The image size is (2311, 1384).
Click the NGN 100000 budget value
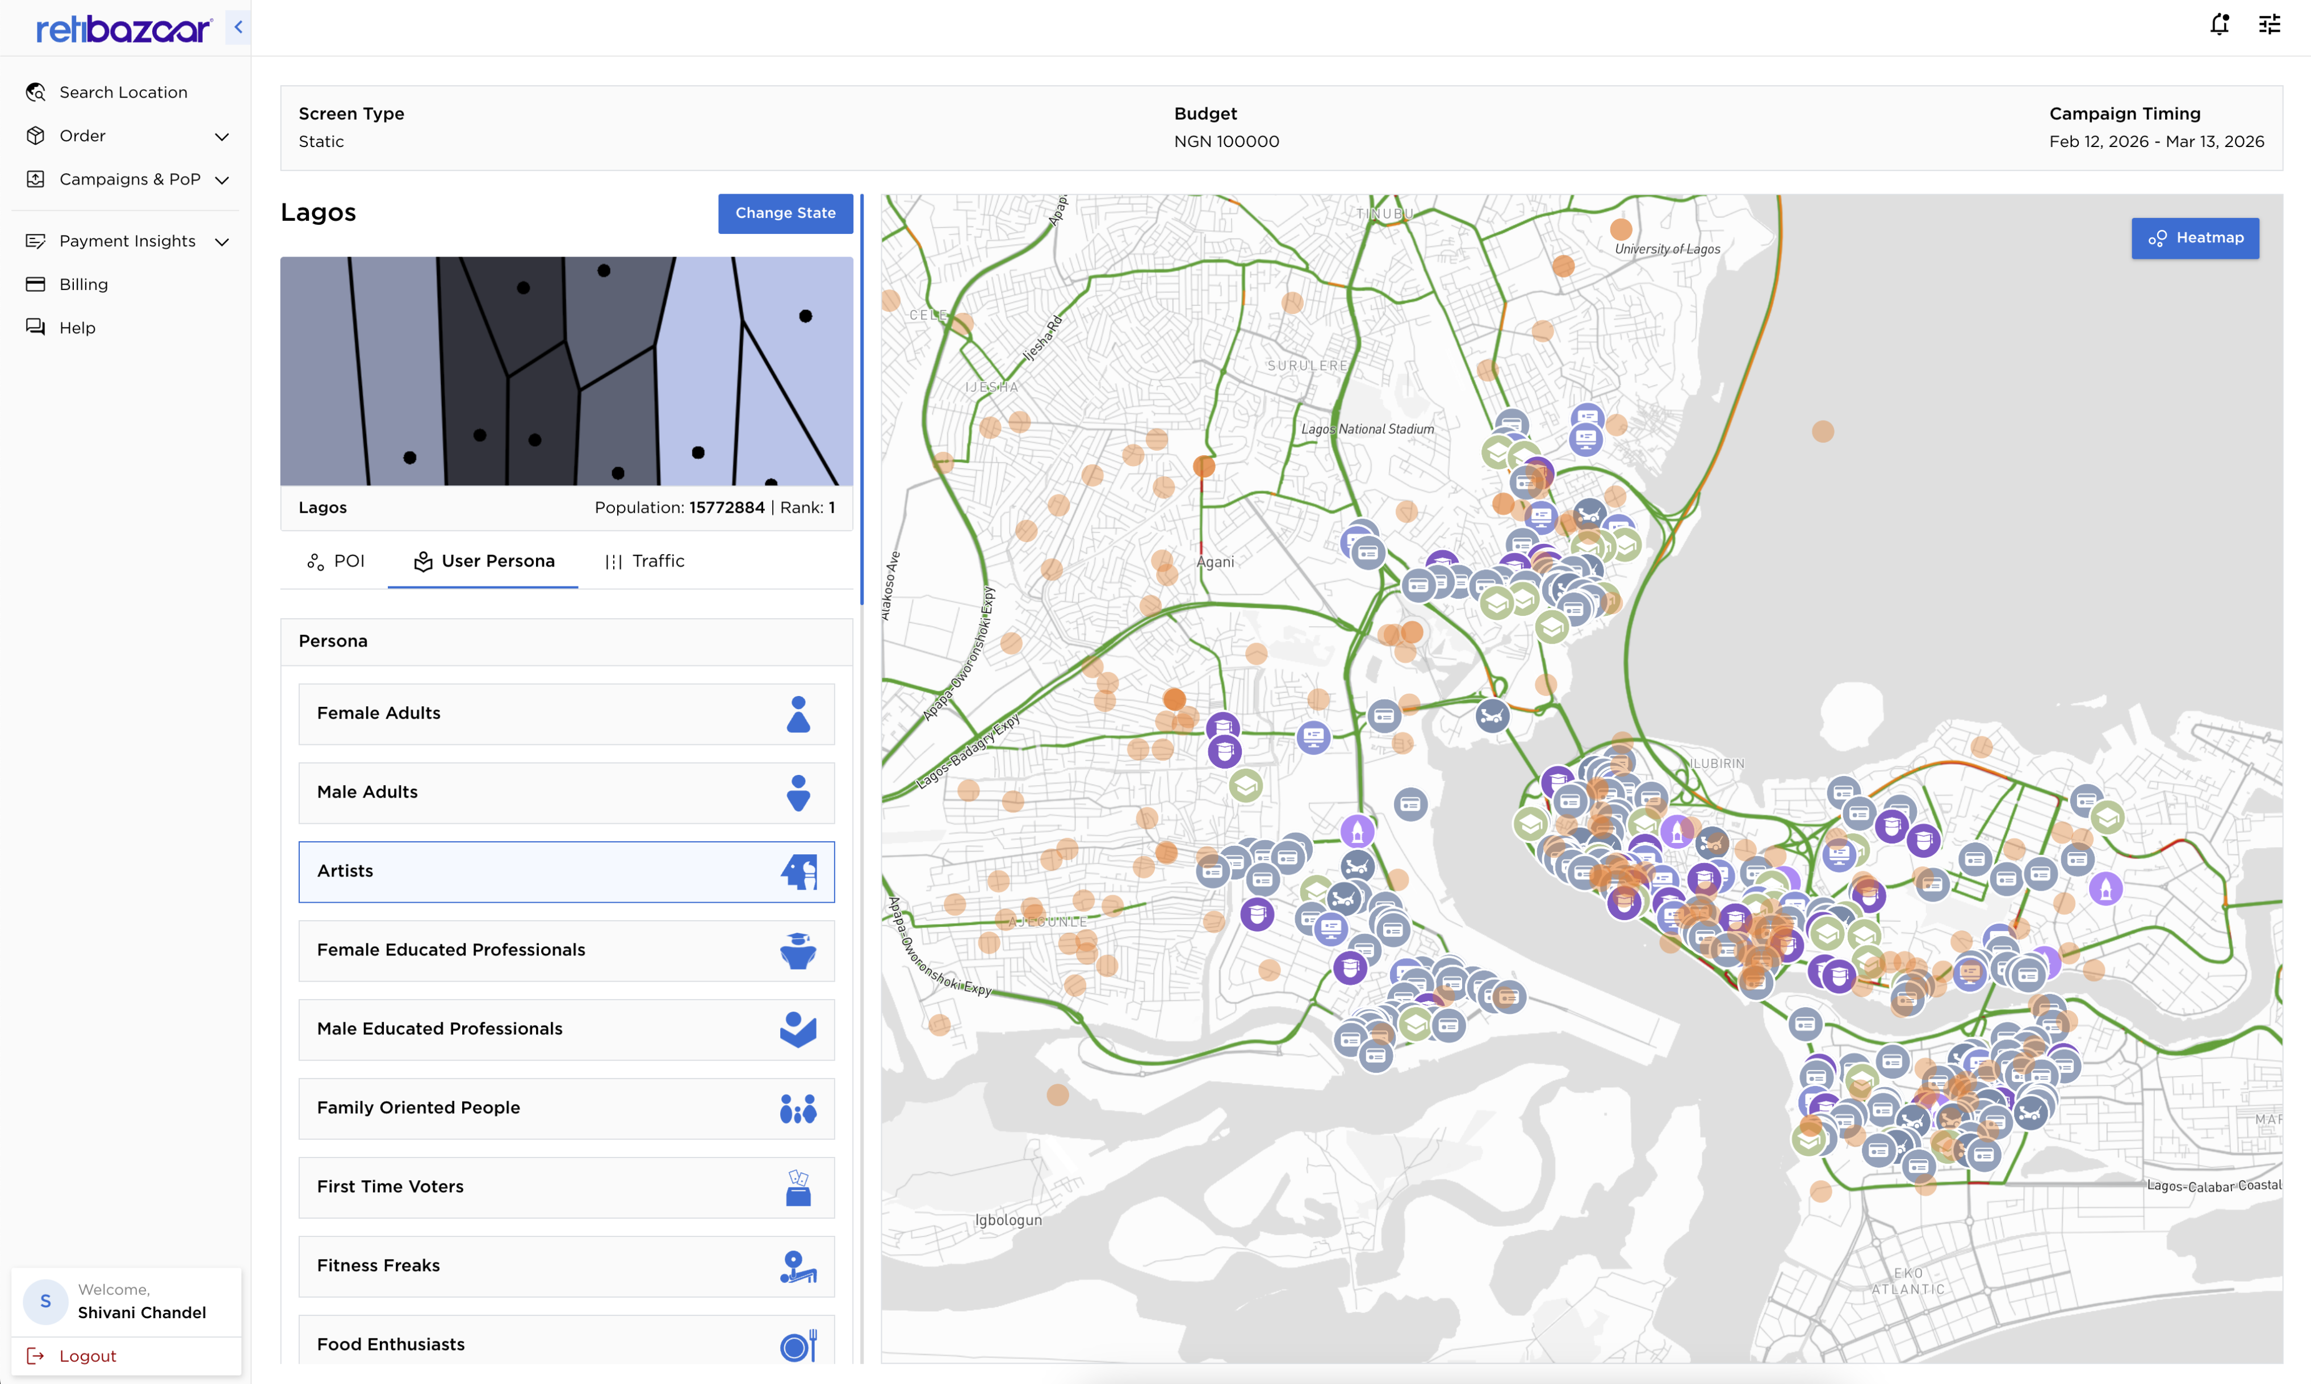[x=1226, y=142]
